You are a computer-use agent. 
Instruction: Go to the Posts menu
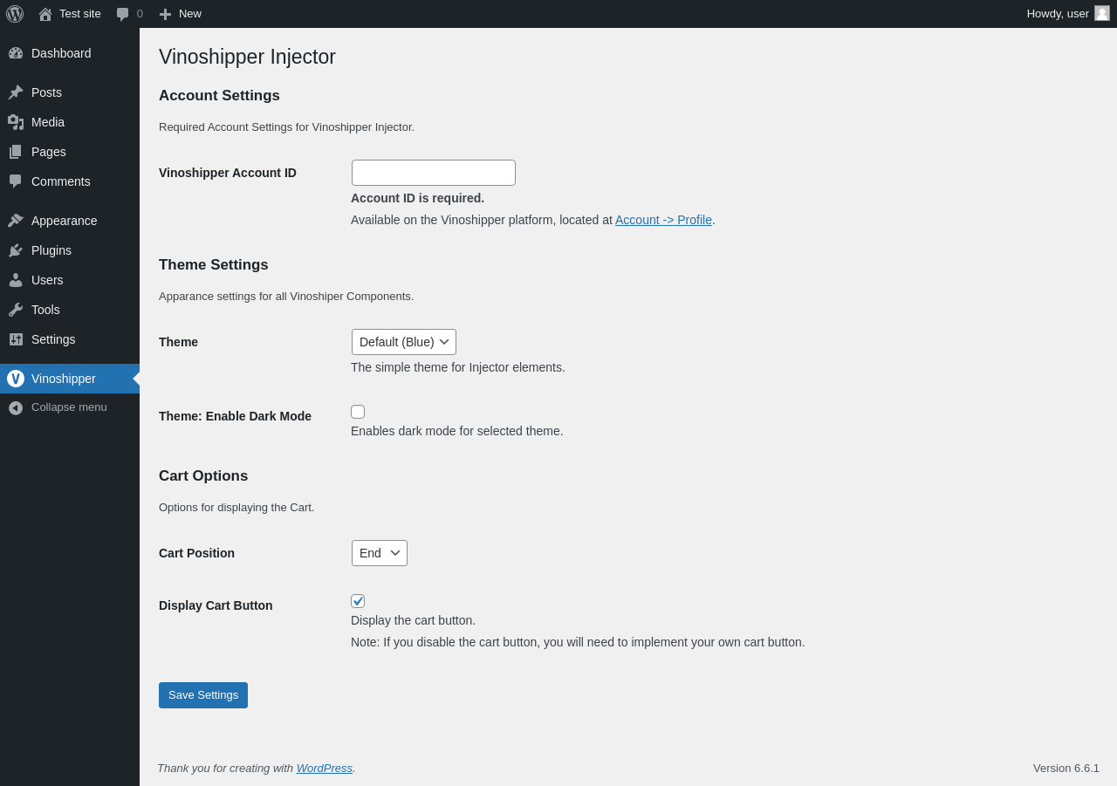point(70,92)
